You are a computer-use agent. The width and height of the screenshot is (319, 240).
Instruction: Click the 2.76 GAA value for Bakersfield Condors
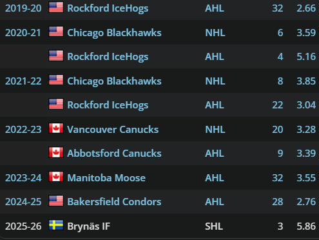(x=306, y=202)
